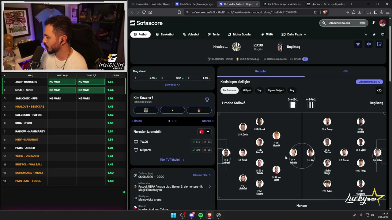Click the trophy icon in Kim Kazanır card

(207, 99)
